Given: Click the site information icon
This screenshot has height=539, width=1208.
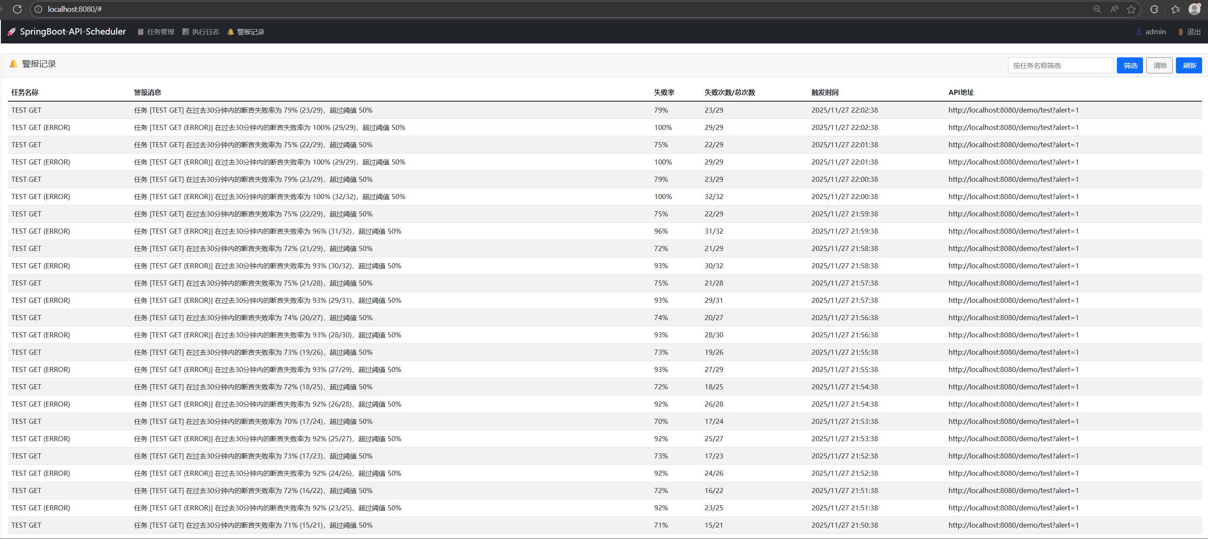Looking at the screenshot, I should click(x=38, y=9).
